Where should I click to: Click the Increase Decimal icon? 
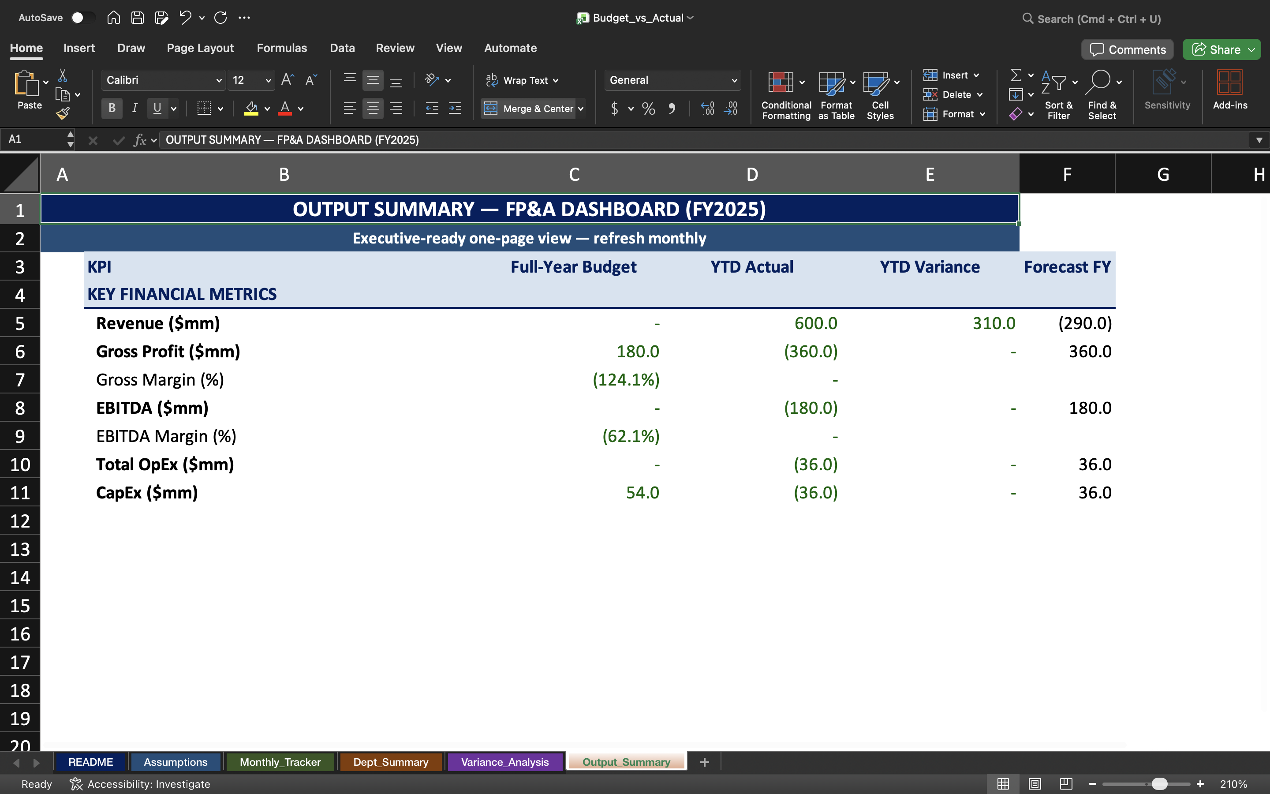coord(707,109)
